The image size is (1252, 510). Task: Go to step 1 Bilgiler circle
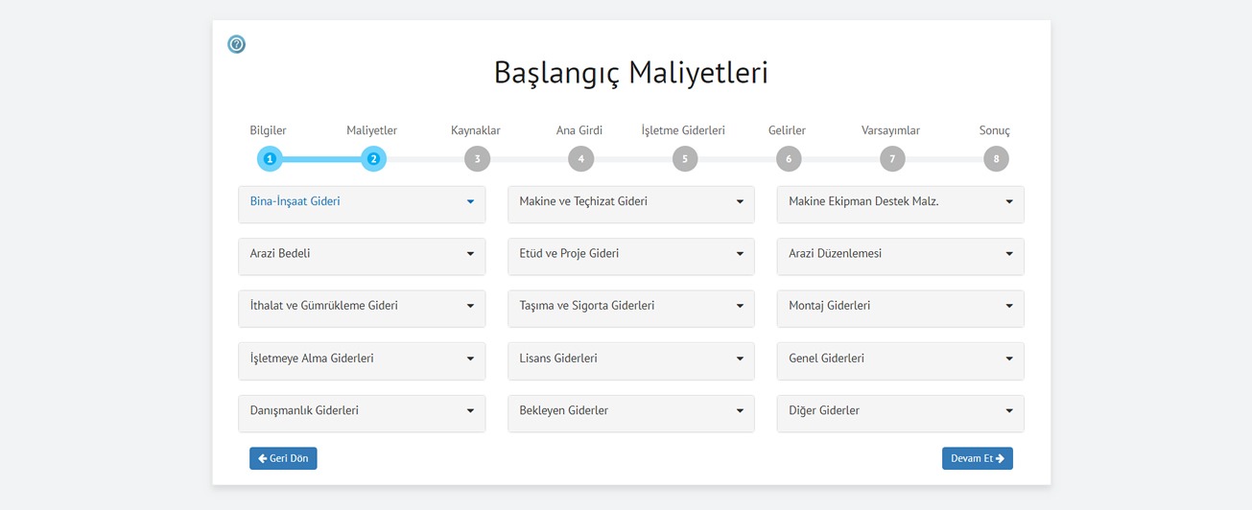[270, 159]
